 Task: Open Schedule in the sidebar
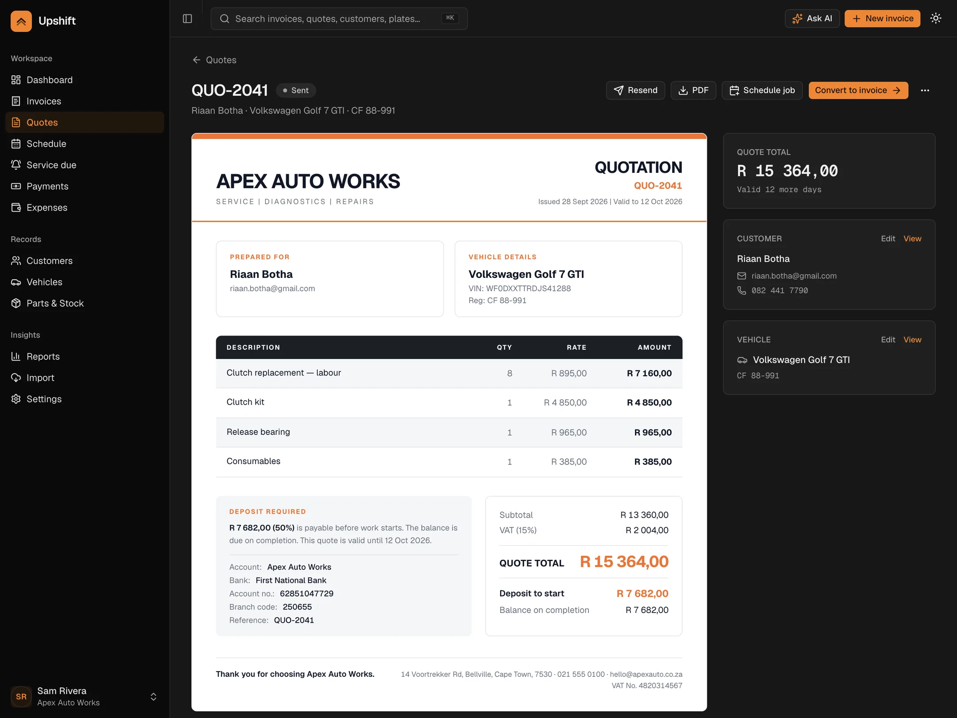point(85,144)
